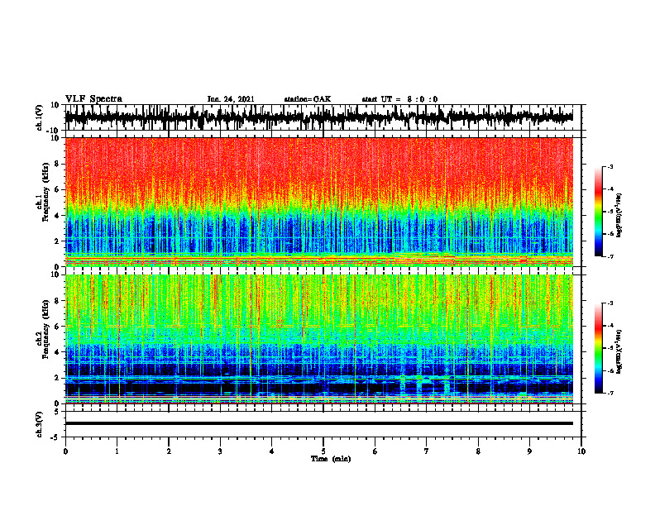
Task: Click the "7" tick label on time axis
Action: pyautogui.click(x=427, y=451)
